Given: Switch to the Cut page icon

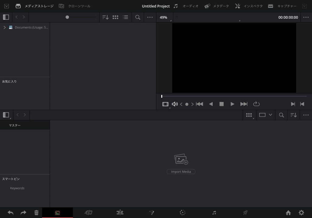Looking at the screenshot, I should (88, 213).
